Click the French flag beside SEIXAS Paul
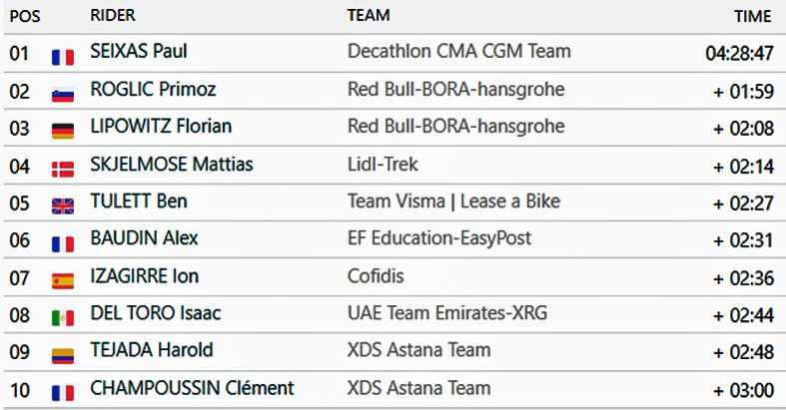Image resolution: width=786 pixels, height=410 pixels. pyautogui.click(x=63, y=57)
